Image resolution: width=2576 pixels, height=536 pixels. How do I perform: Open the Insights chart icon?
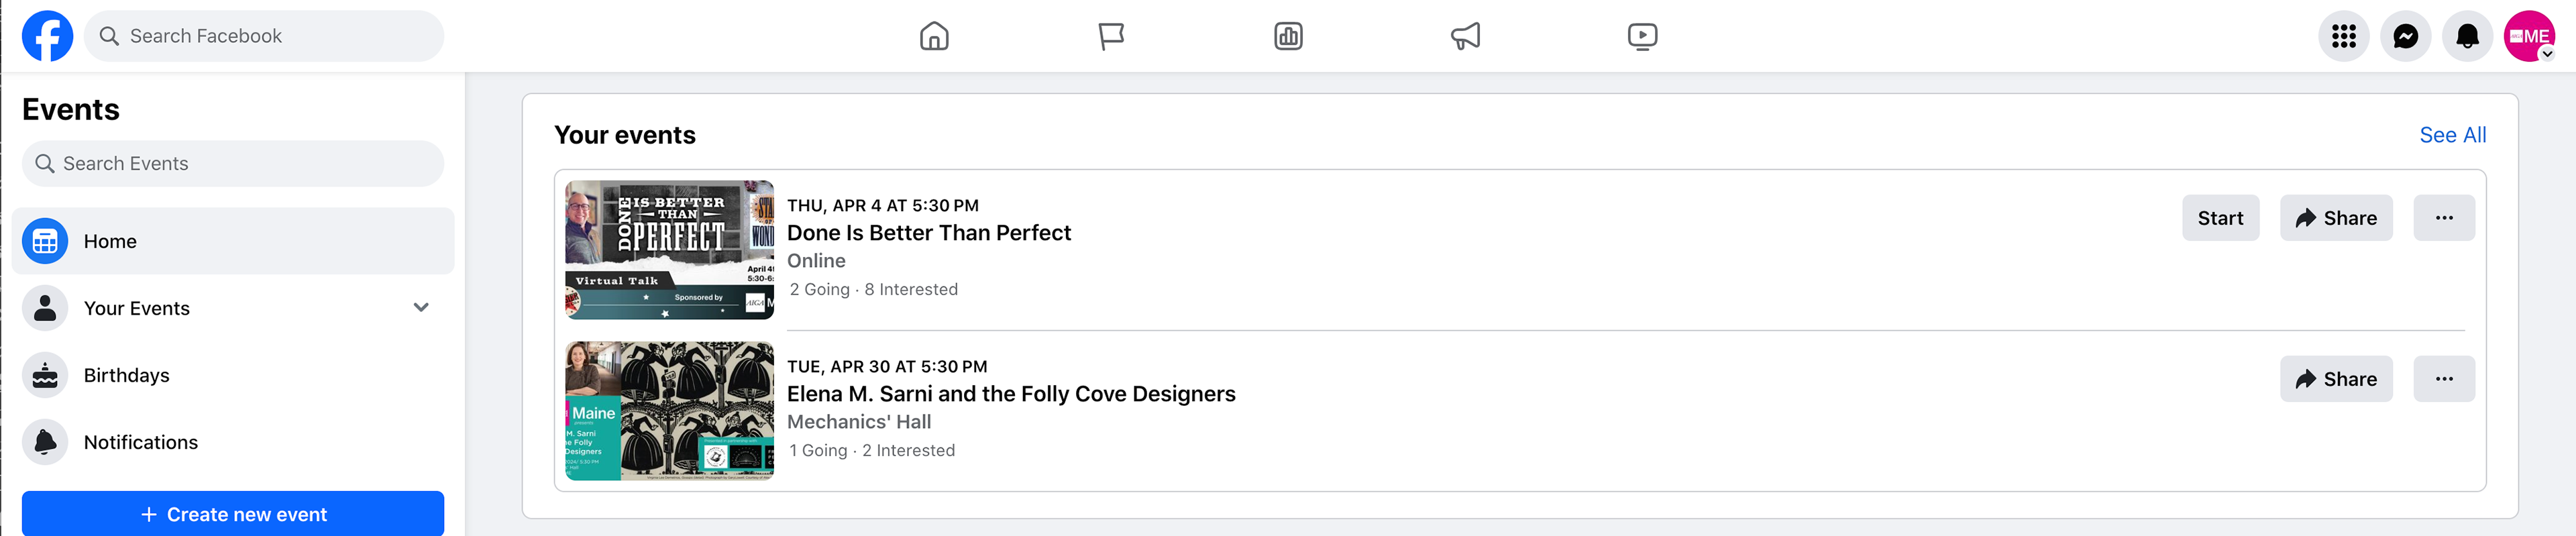pyautogui.click(x=1288, y=36)
